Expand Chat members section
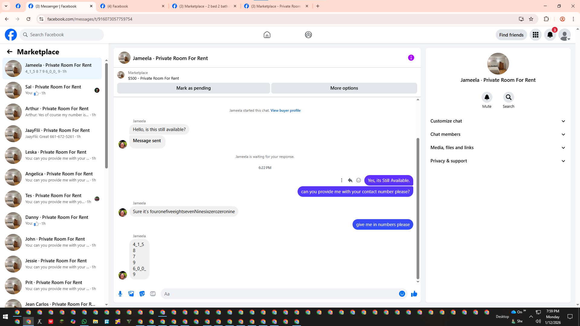 click(498, 134)
